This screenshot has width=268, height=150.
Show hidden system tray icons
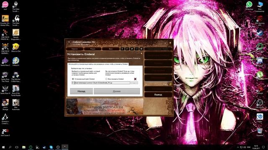tap(238, 147)
